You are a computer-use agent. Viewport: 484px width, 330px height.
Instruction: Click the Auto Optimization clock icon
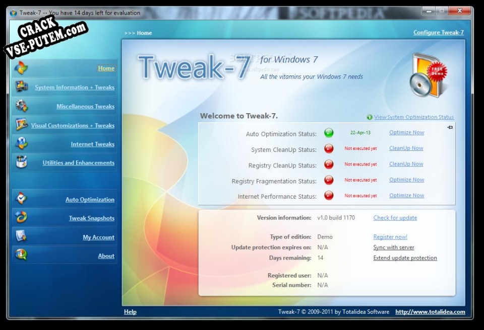[21, 199]
